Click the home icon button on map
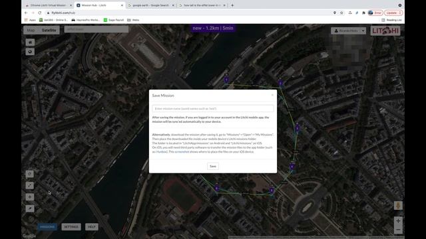The height and width of the screenshot is (239, 426). point(30,42)
